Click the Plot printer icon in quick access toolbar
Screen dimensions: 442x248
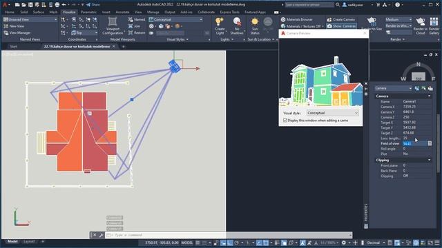[x=57, y=5]
